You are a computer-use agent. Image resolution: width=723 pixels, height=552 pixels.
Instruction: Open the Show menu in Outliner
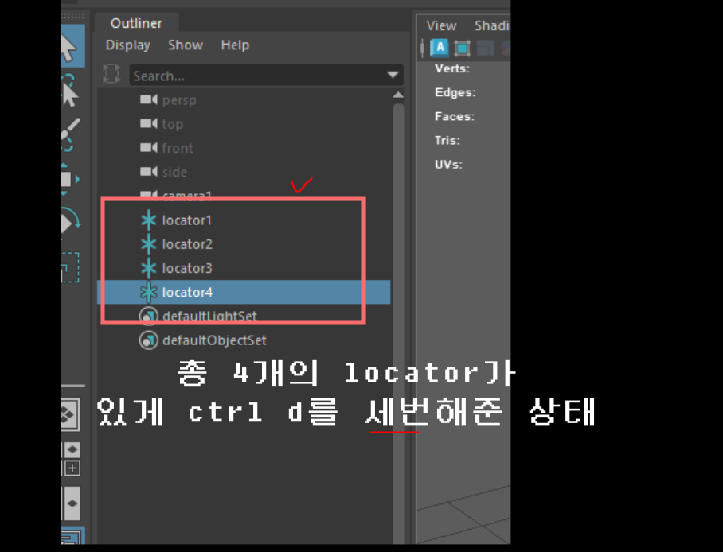[186, 45]
